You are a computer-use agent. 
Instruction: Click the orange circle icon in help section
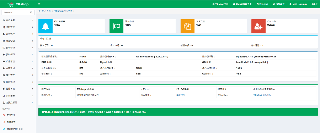coord(4,122)
